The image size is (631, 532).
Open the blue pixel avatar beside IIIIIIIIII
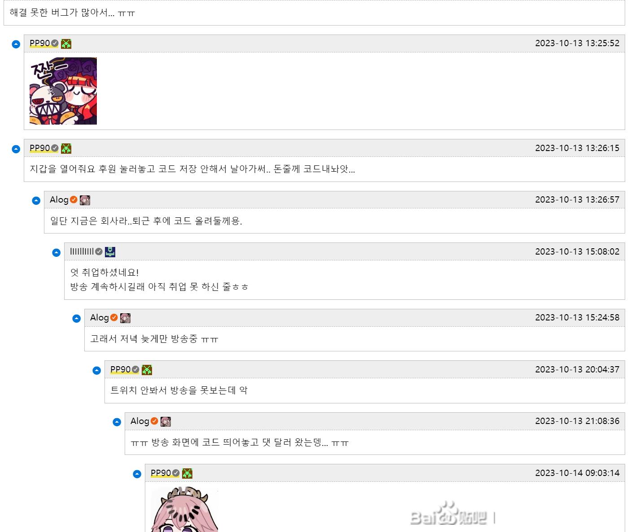[110, 252]
